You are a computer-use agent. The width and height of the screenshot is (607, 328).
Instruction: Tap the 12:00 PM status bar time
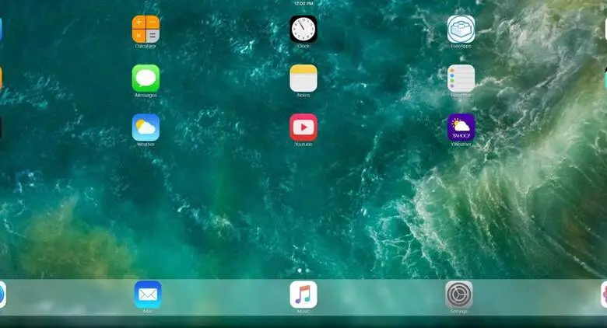pyautogui.click(x=303, y=3)
